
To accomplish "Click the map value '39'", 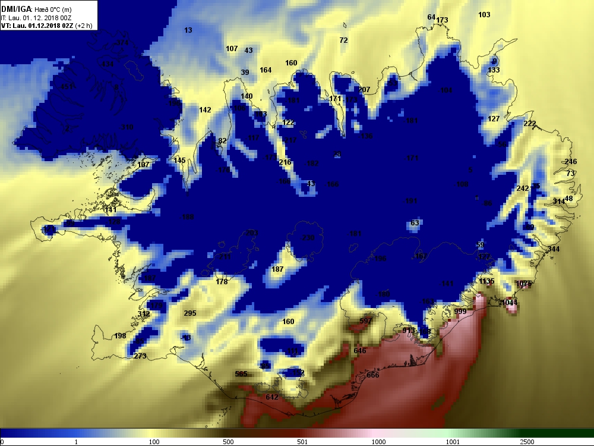I will click(x=245, y=73).
